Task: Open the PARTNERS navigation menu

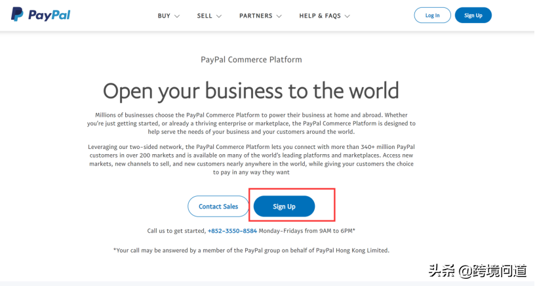Action: 255,16
